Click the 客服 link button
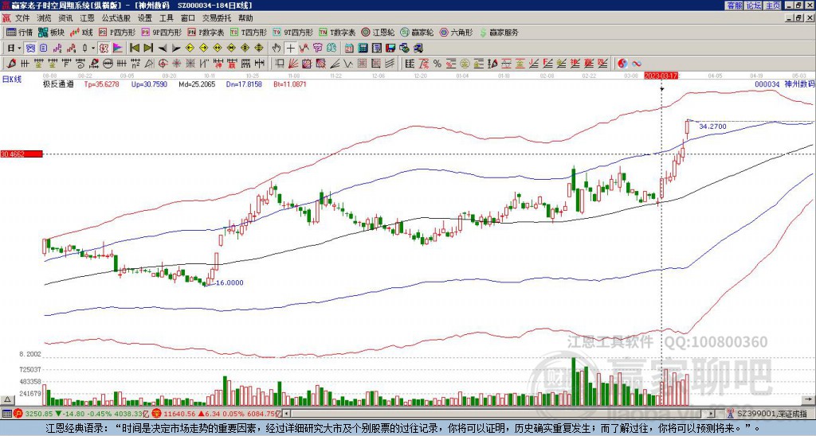Screen dimensions: 816x436 734,5
